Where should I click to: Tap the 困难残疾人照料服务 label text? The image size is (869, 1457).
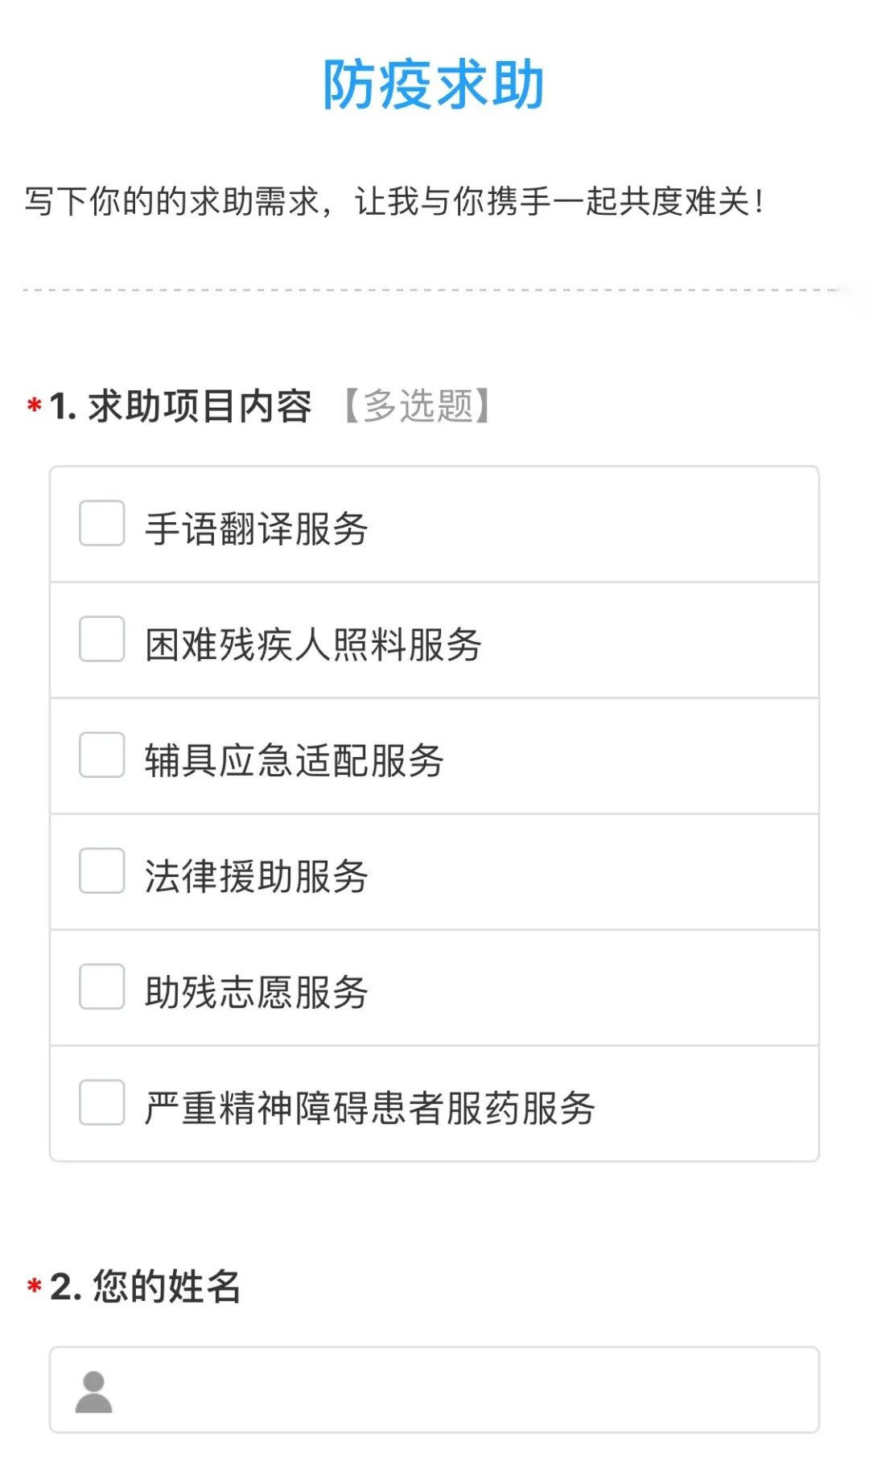pyautogui.click(x=313, y=645)
